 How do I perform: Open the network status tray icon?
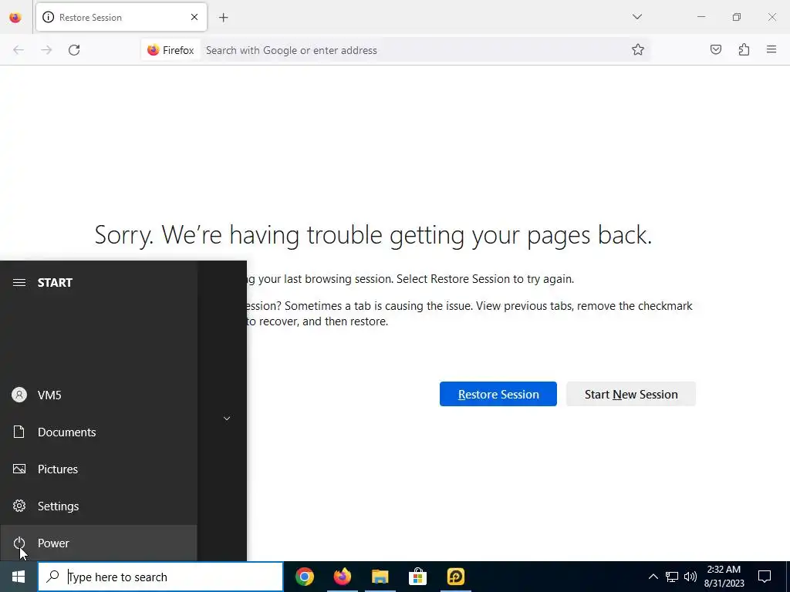click(672, 577)
